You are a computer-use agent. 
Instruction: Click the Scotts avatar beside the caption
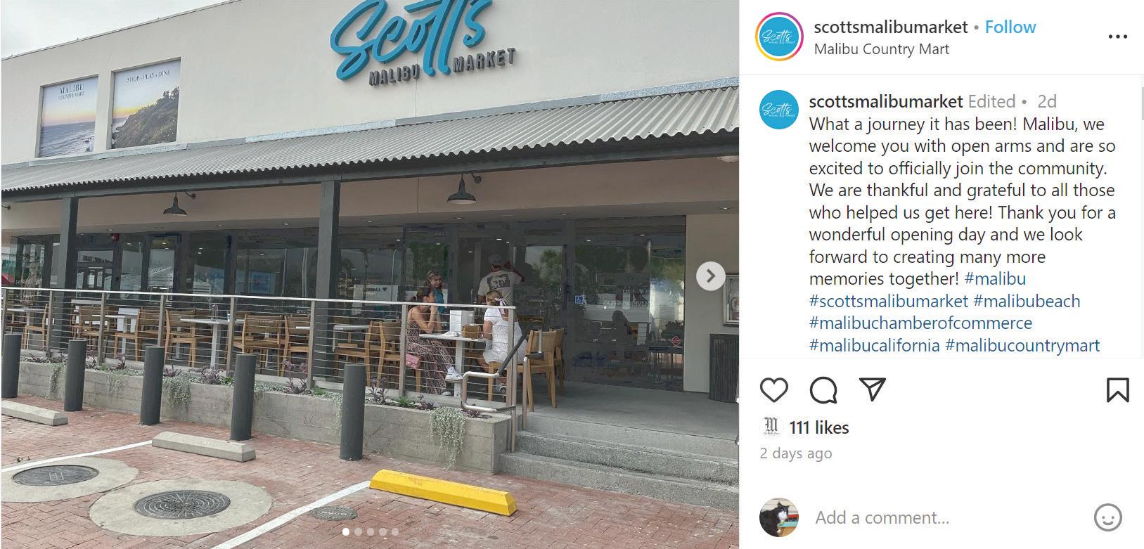tap(778, 110)
